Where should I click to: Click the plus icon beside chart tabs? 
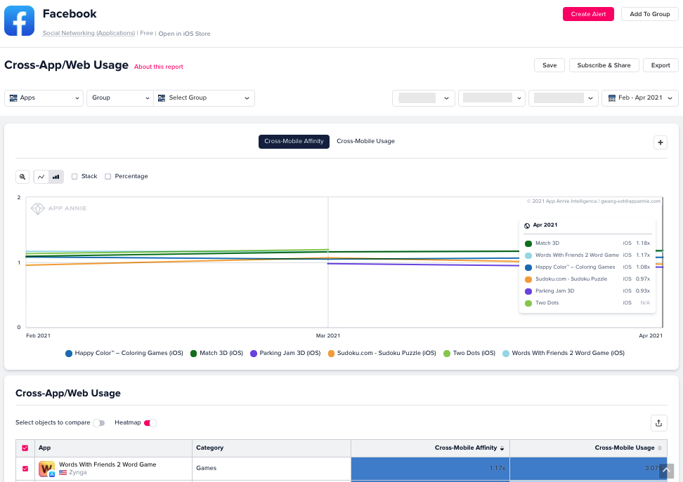661,142
